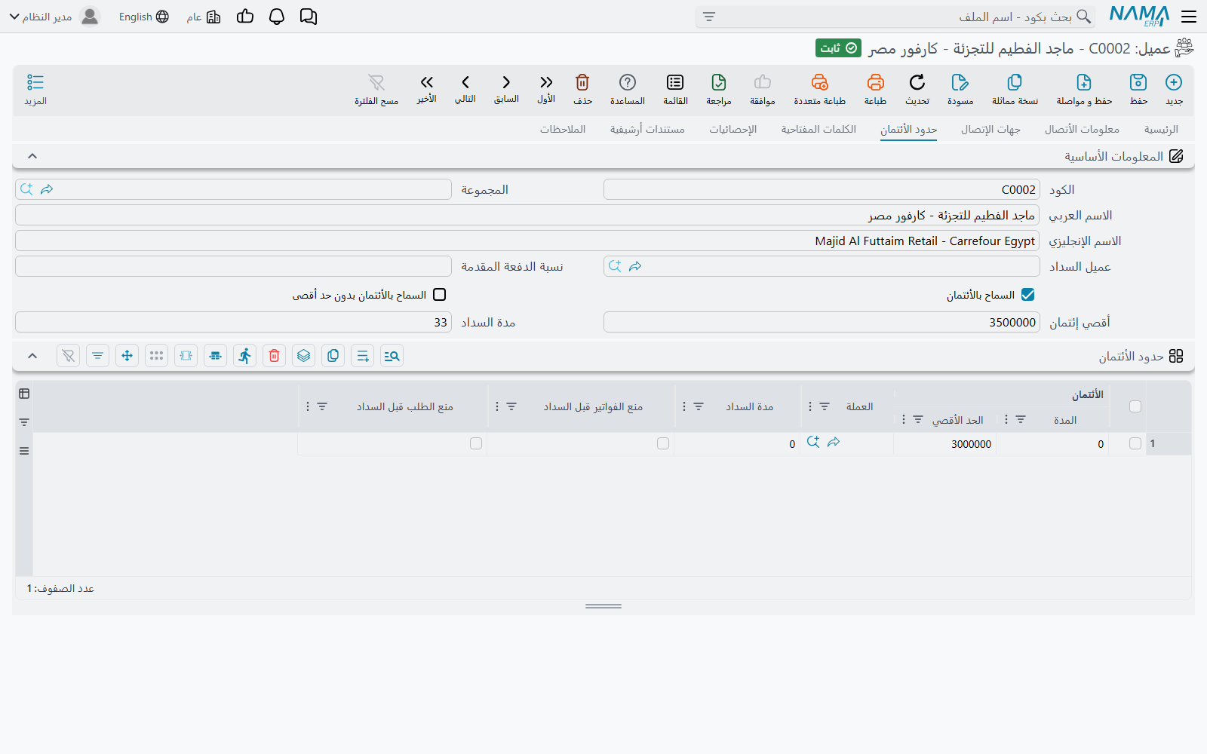Open currency lookup search in row 1

(813, 443)
